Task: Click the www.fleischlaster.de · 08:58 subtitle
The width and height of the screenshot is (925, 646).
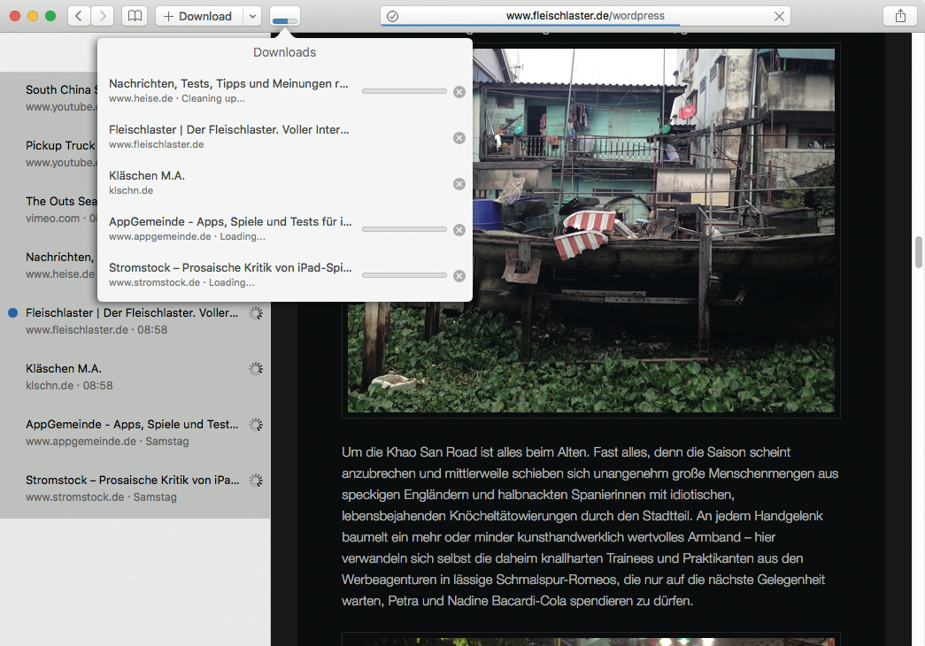Action: 96,330
